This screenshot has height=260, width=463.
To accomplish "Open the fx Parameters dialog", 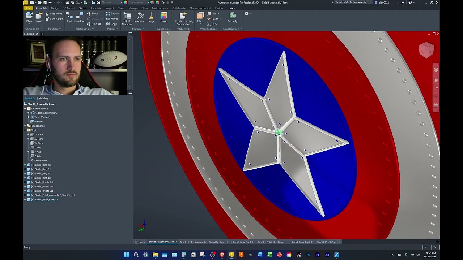I will click(140, 17).
